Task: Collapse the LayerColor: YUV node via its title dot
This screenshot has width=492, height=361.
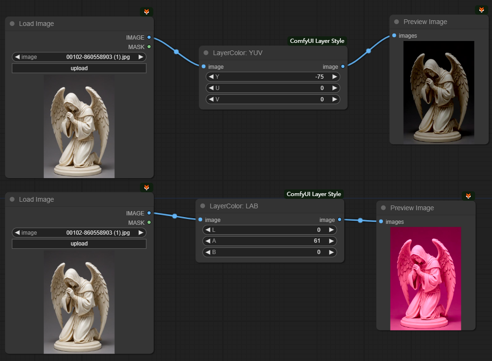Action: pos(206,53)
